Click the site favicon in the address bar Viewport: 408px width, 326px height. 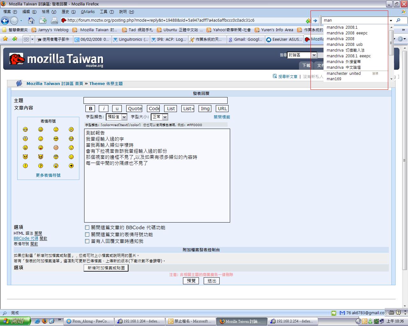[64, 20]
